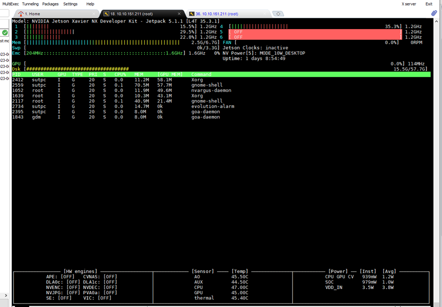Click CPU 1 usage bar
This screenshot has width=442, height=307.
pyautogui.click(x=110, y=27)
